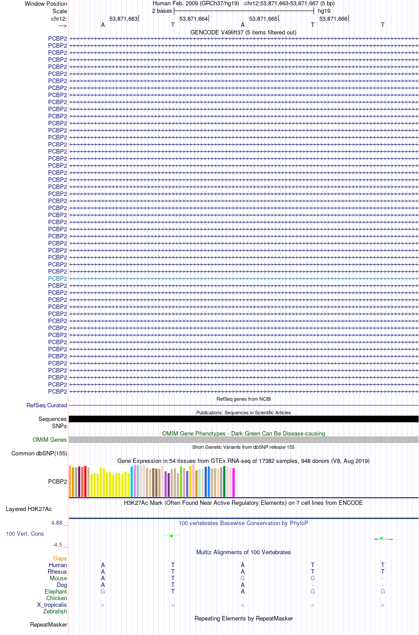Image resolution: width=419 pixels, height=635 pixels.
Task: Click chr12:53,871,663-53,871,667 (5 bp) position text
Action: (x=289, y=4)
